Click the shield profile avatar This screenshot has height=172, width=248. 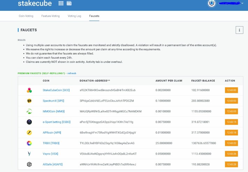pyautogui.click(x=212, y=3)
